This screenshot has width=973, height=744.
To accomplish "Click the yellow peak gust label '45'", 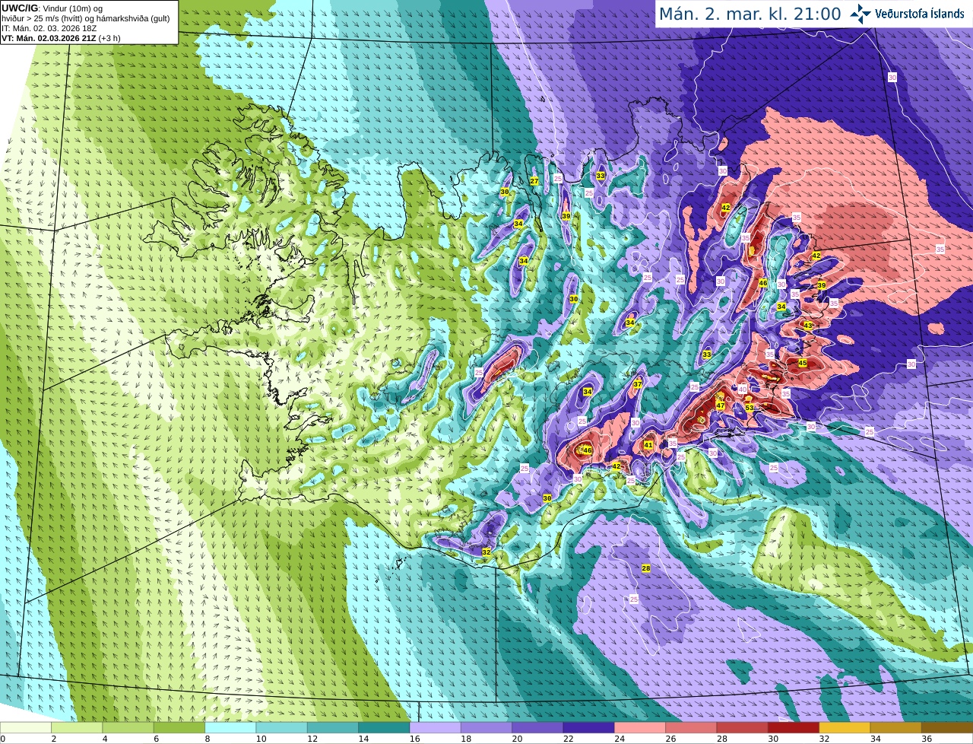I will (803, 363).
